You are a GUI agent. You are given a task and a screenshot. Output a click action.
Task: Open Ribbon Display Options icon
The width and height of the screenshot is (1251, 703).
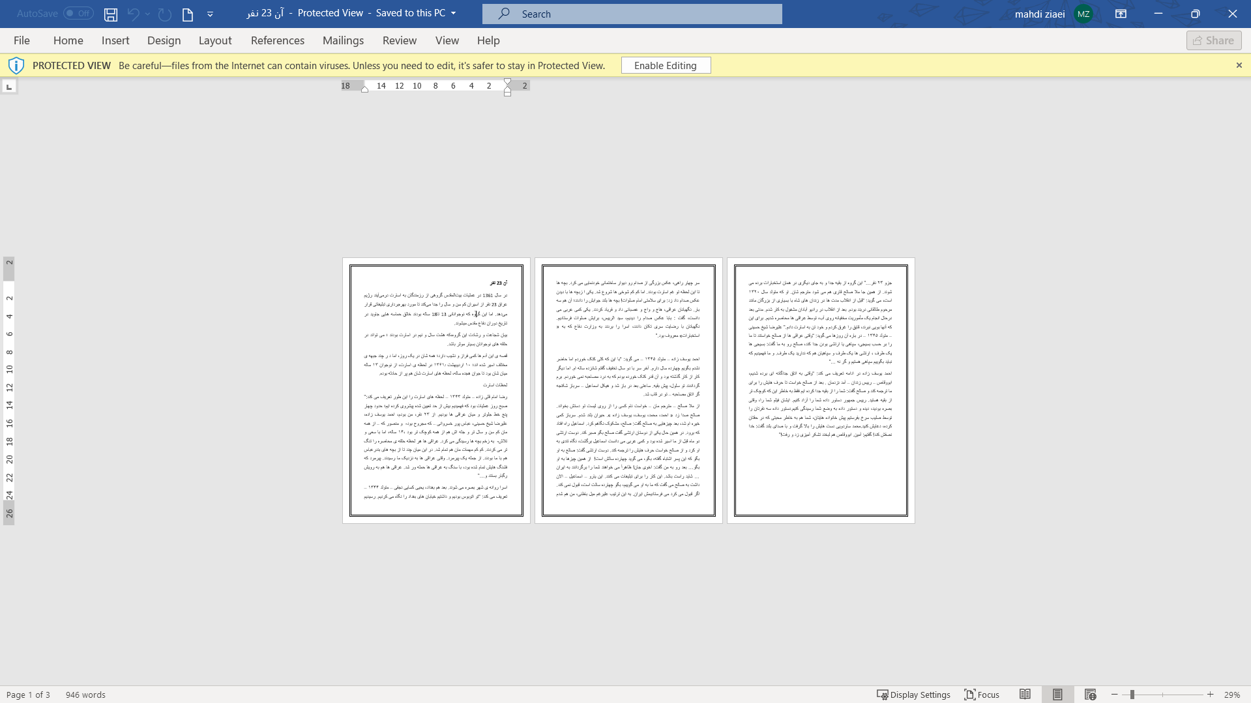(1121, 14)
